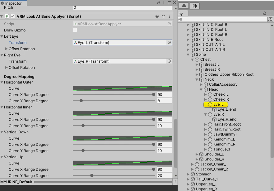Click the cube icon beside Tongue_1
The width and height of the screenshot is (274, 191).
[210, 149]
